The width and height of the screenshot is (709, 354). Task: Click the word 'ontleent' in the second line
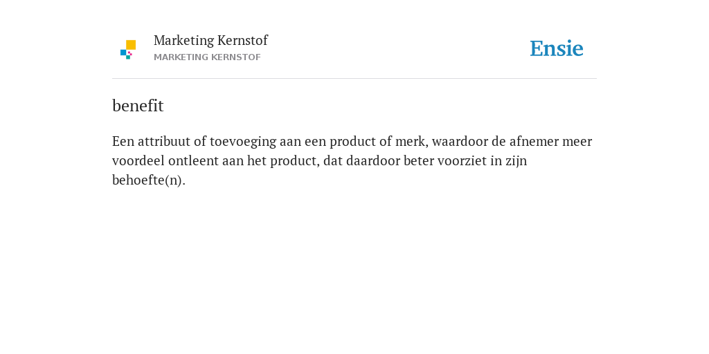click(193, 160)
